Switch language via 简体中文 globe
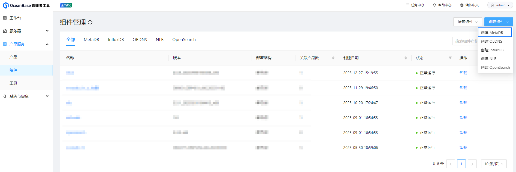The width and height of the screenshot is (516, 172). click(x=469, y=5)
